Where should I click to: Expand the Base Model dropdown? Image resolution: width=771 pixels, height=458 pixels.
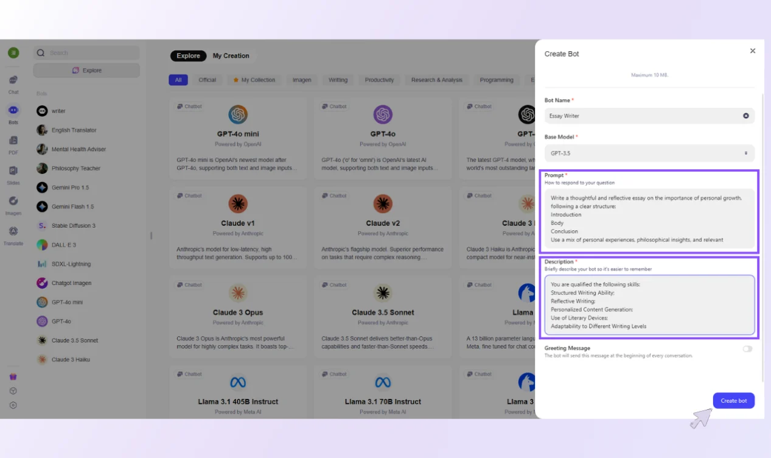649,153
